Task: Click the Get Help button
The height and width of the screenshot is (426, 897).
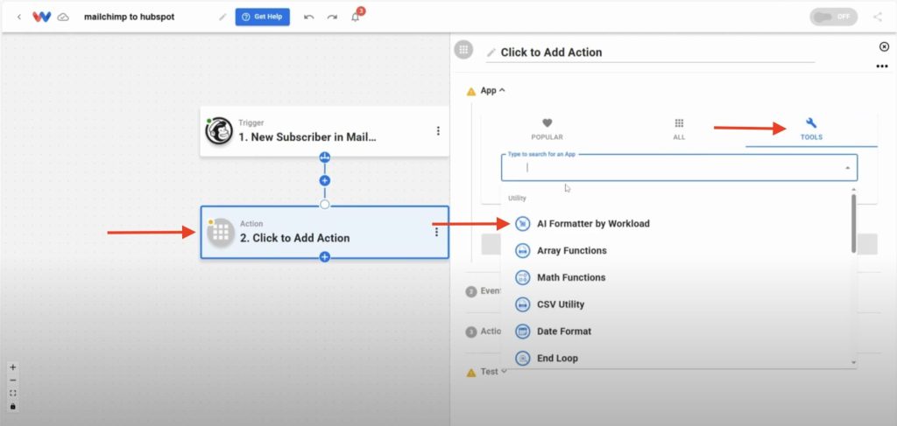Action: (x=263, y=17)
